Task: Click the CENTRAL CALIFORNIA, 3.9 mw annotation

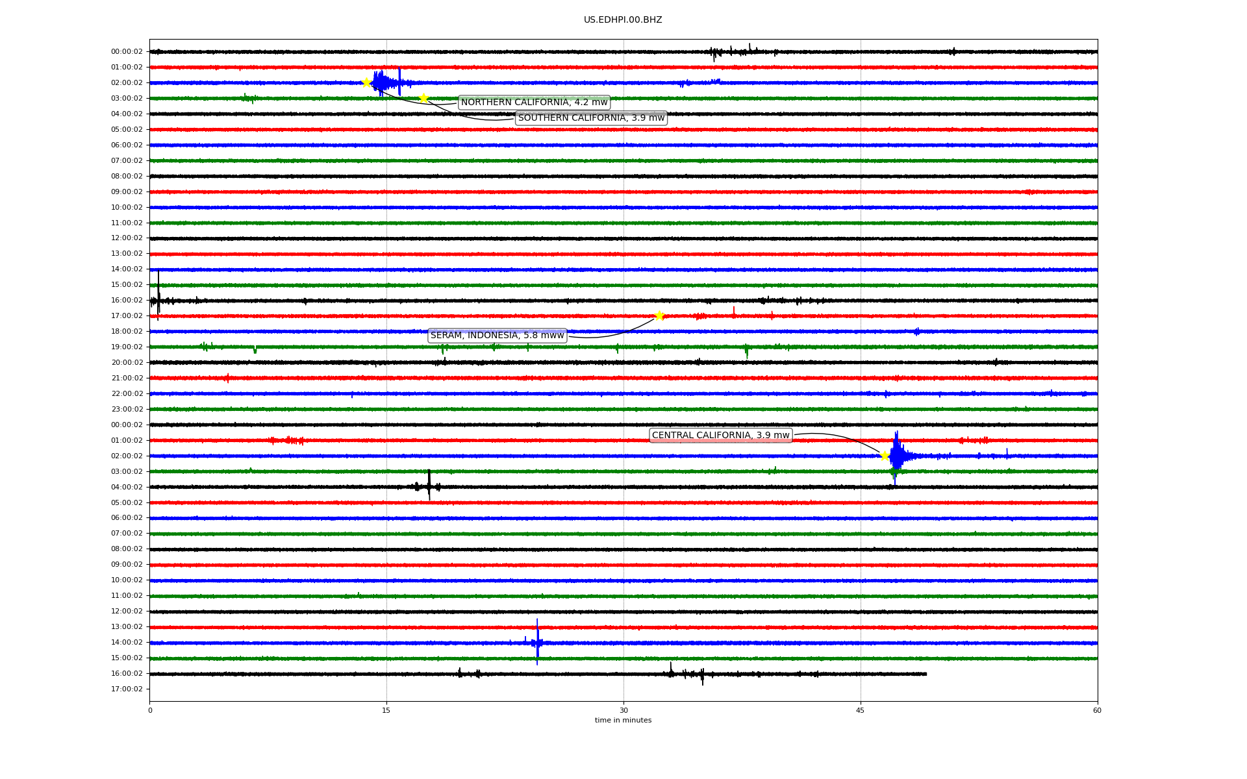Action: (720, 436)
